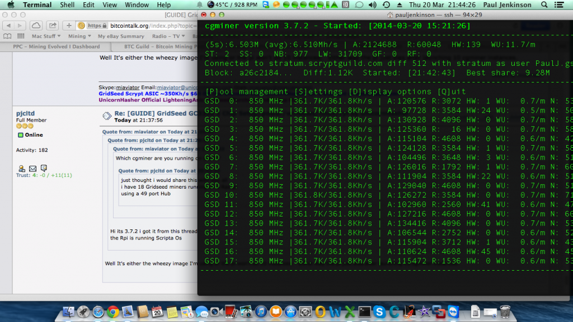Click the [P]ool management options line

point(335,92)
